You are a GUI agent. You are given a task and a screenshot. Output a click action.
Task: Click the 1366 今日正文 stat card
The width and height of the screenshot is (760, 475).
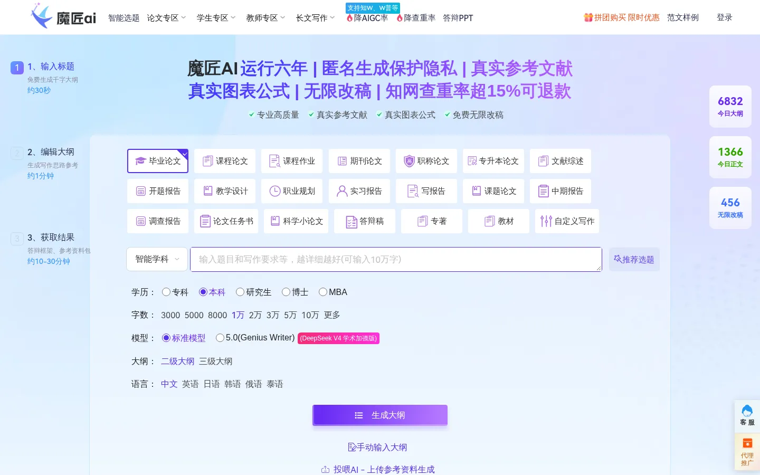pos(730,157)
